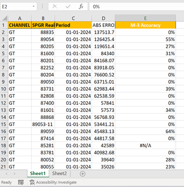Click the Period header cell
The height and width of the screenshot is (187, 184).
coord(73,25)
